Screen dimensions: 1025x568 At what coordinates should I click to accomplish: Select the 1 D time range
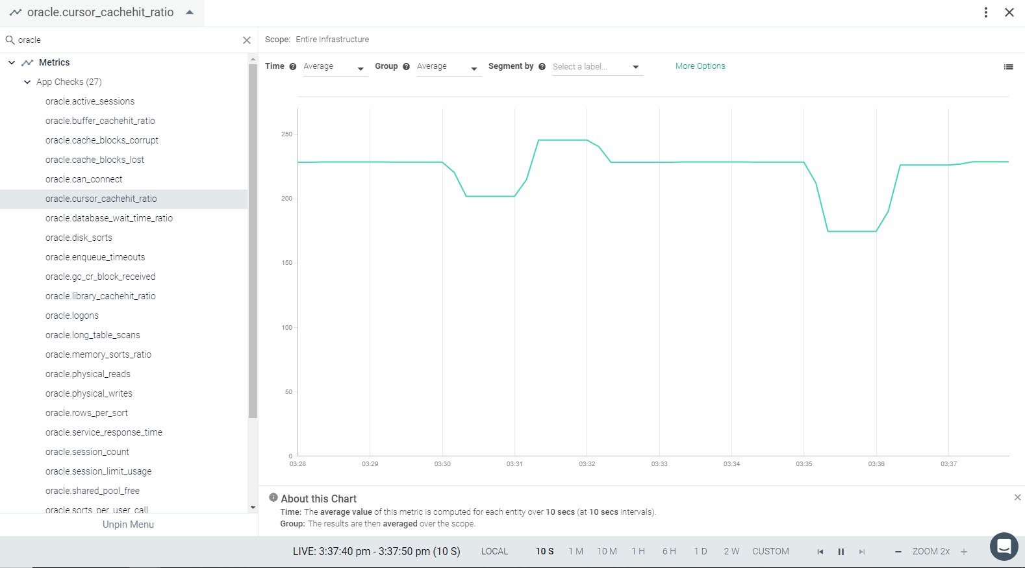700,551
